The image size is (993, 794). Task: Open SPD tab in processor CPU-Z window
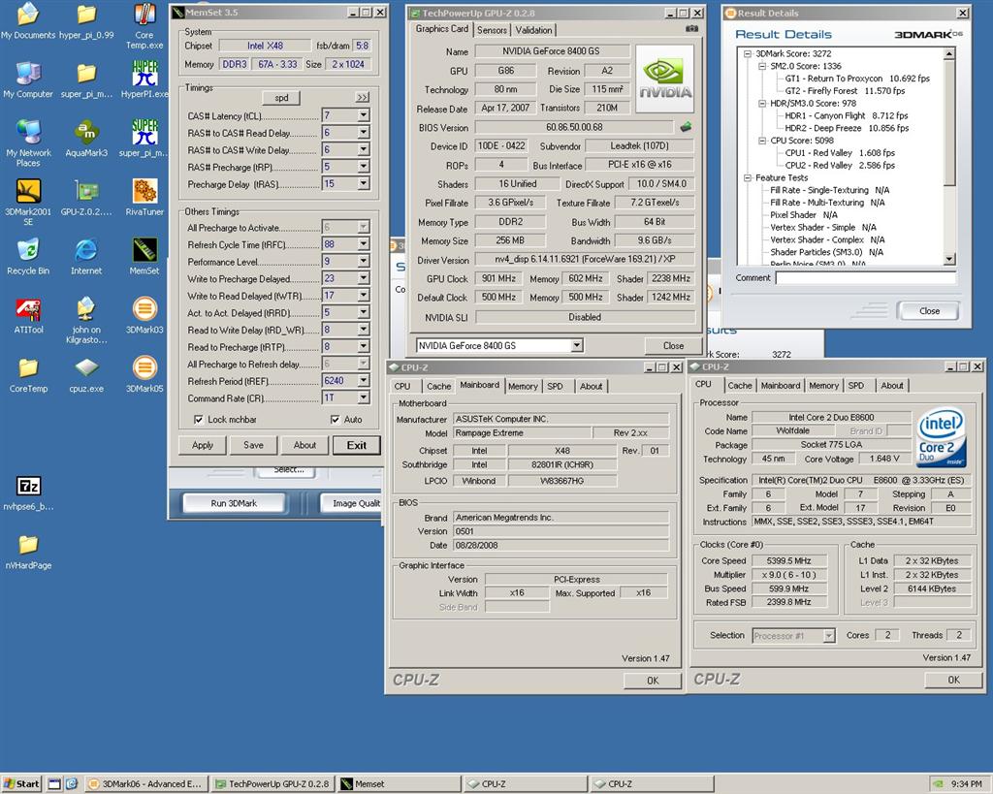tap(855, 386)
